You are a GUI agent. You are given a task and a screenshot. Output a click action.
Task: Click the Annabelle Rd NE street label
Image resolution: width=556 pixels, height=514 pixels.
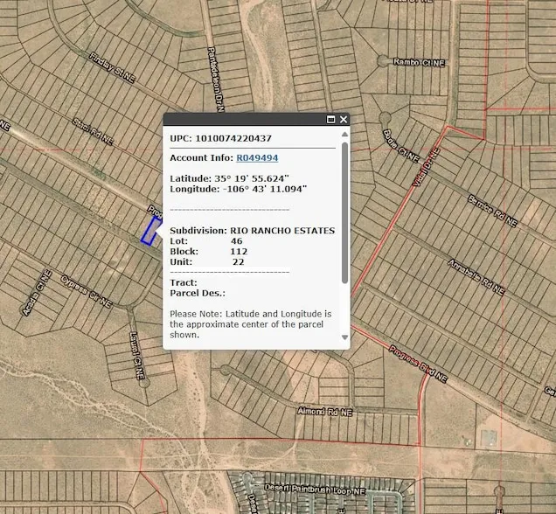pos(477,275)
